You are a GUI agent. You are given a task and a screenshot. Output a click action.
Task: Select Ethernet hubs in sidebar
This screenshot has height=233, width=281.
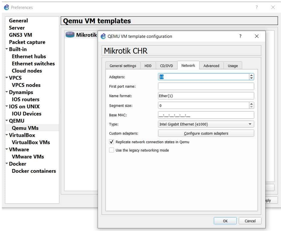[x=29, y=56]
